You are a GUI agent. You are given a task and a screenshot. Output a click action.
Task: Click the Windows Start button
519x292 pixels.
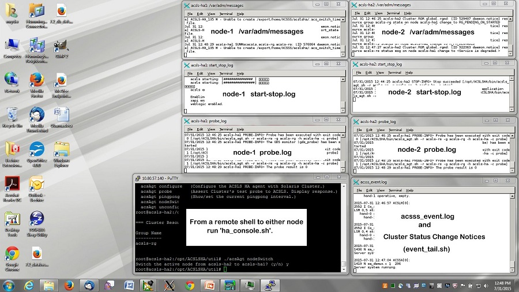pyautogui.click(x=9, y=286)
